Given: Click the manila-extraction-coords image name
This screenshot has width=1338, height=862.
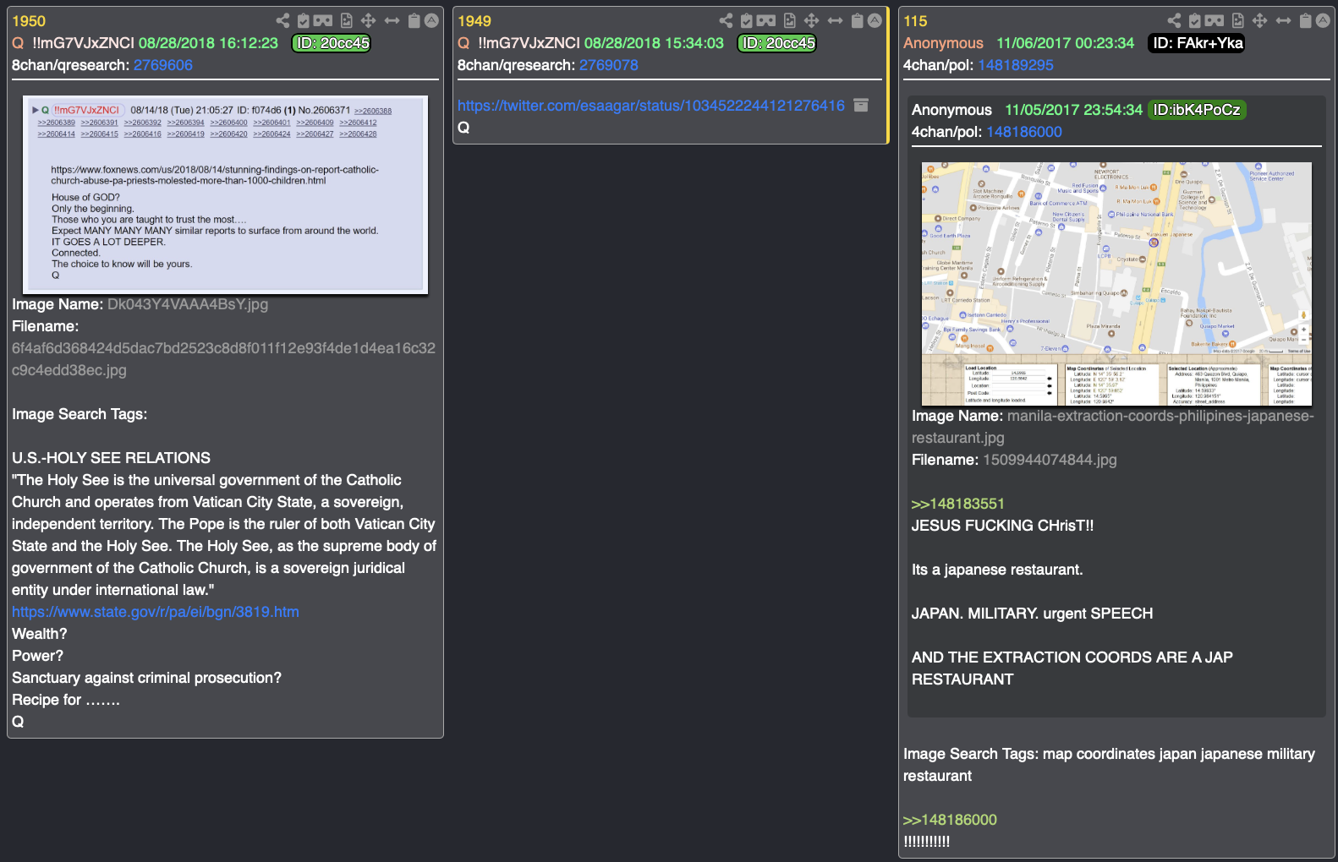Looking at the screenshot, I should [x=1113, y=427].
